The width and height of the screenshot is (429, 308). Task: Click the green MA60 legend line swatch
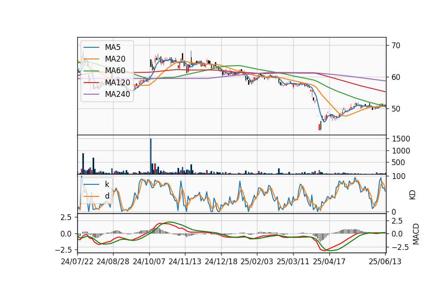pos(91,71)
